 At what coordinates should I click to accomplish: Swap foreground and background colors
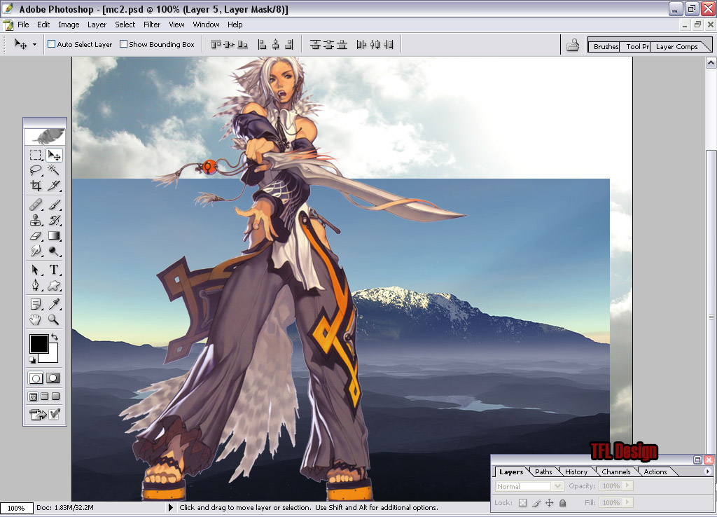click(x=55, y=337)
